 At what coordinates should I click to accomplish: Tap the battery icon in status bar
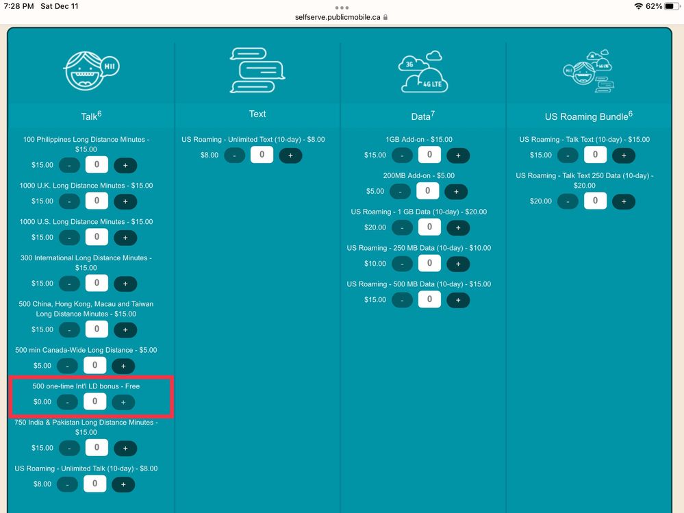[x=670, y=6]
